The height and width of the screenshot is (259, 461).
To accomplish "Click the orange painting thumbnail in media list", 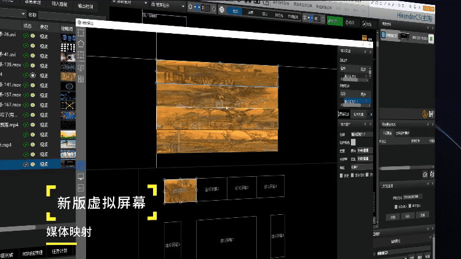I will tap(68, 76).
